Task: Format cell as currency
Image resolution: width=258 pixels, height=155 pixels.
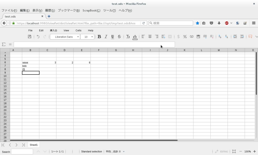Action: click(178, 37)
